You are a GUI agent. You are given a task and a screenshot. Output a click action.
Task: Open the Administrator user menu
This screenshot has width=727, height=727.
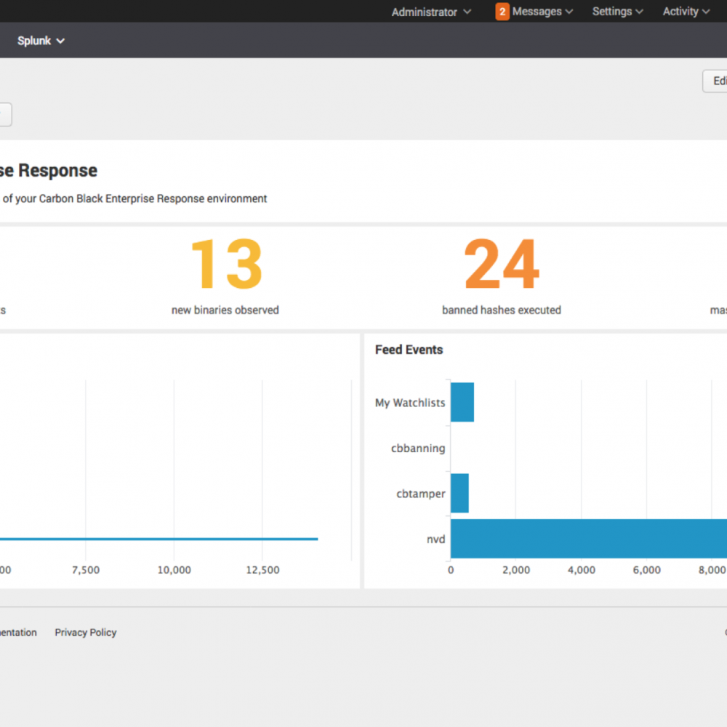(x=430, y=12)
